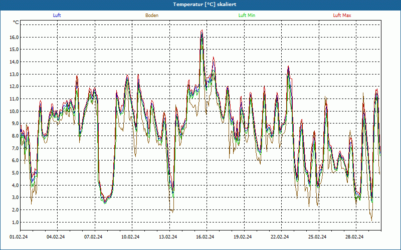401x250 pixels.
Task: Click the °C axis unit label
Action: (16, 22)
